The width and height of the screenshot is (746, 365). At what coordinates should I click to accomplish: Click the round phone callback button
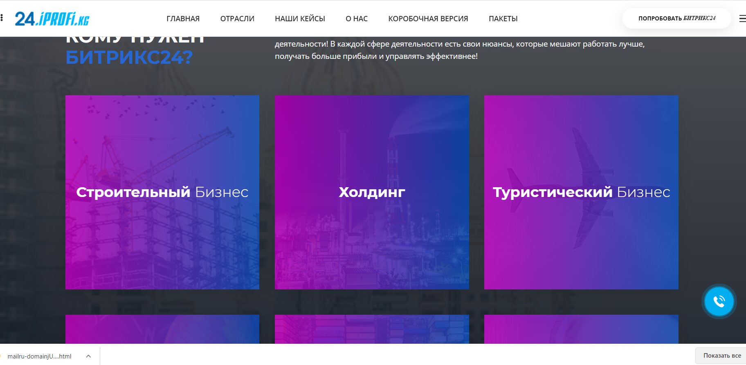pyautogui.click(x=719, y=302)
